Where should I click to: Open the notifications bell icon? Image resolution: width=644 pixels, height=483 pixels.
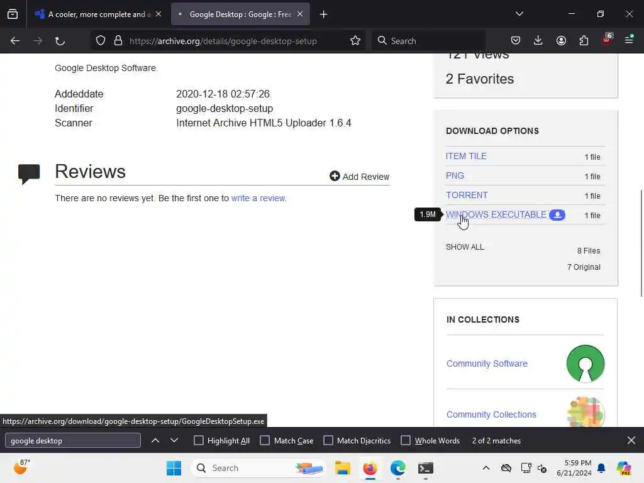pos(601,468)
